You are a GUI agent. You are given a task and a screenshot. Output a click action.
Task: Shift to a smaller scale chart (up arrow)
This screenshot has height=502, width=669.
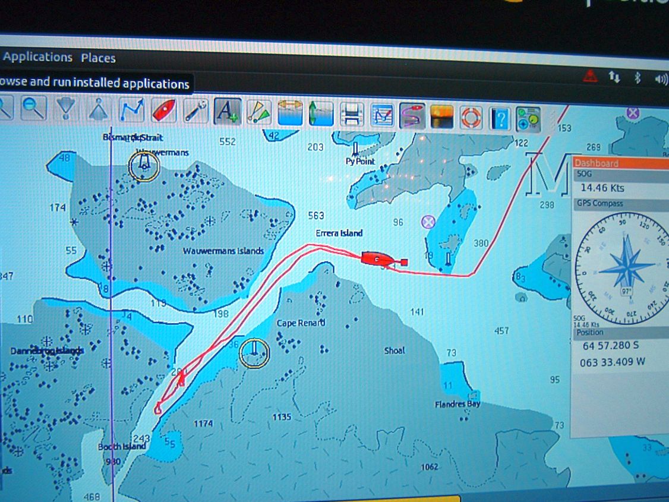click(99, 109)
